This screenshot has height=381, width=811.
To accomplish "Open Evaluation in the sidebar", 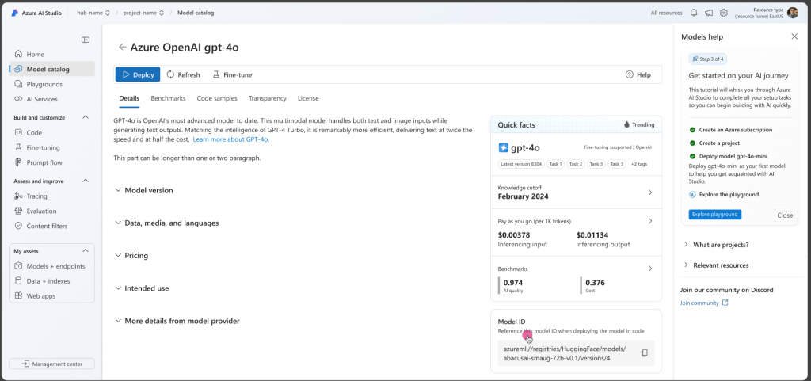I will (x=51, y=211).
